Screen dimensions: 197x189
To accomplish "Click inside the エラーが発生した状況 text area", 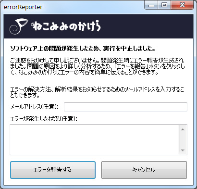I will [x=94, y=139].
